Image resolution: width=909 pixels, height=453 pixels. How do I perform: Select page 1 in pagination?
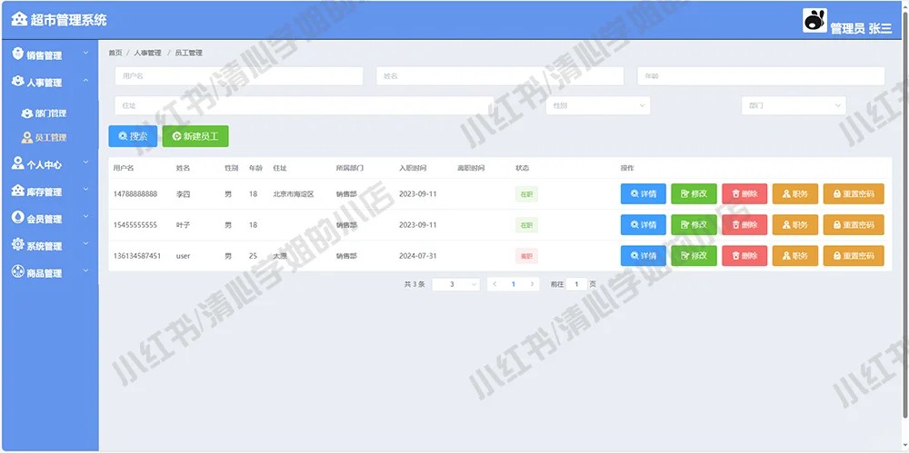(x=514, y=284)
